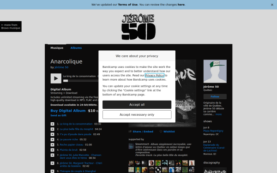Open Thérapie de couple à Shanghai link
Image resolution: width=277 pixels, height=173 pixels.
click(78, 171)
